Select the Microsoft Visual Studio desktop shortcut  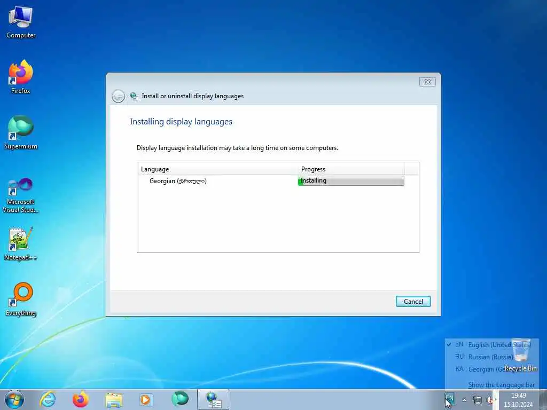coord(21,195)
